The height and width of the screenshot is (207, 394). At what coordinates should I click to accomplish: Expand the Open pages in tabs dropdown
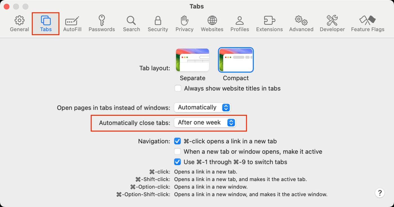coord(202,107)
